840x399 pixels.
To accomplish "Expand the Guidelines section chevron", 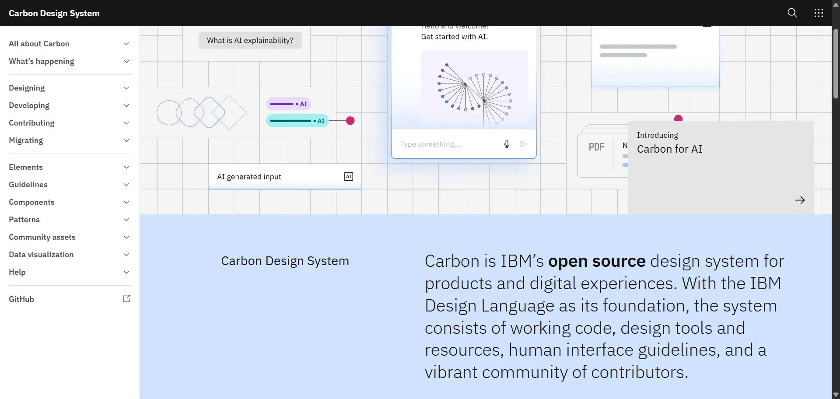I will pyautogui.click(x=126, y=185).
